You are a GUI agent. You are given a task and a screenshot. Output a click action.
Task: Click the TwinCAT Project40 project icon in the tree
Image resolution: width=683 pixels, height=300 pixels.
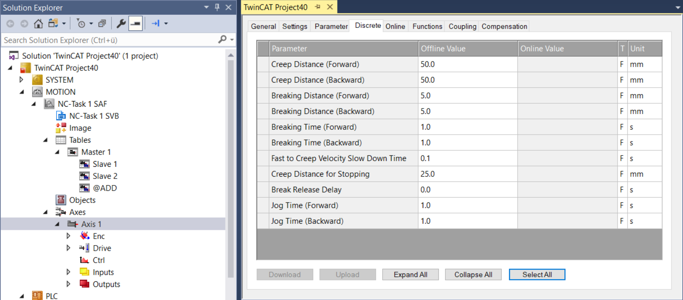(x=26, y=68)
